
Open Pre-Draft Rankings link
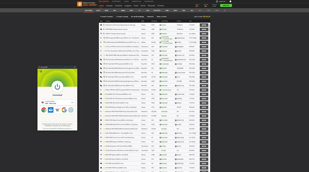tap(137, 17)
